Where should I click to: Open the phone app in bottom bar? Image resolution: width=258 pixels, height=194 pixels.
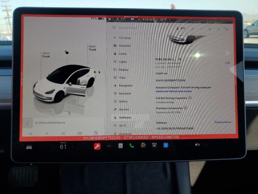tap(131, 145)
